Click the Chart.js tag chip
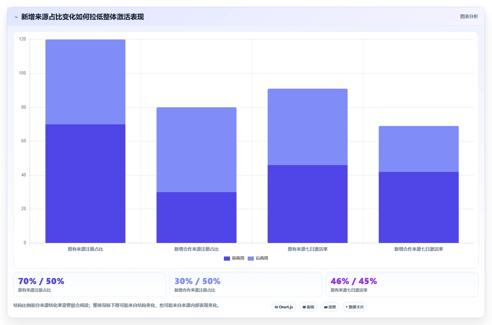 coord(284,307)
